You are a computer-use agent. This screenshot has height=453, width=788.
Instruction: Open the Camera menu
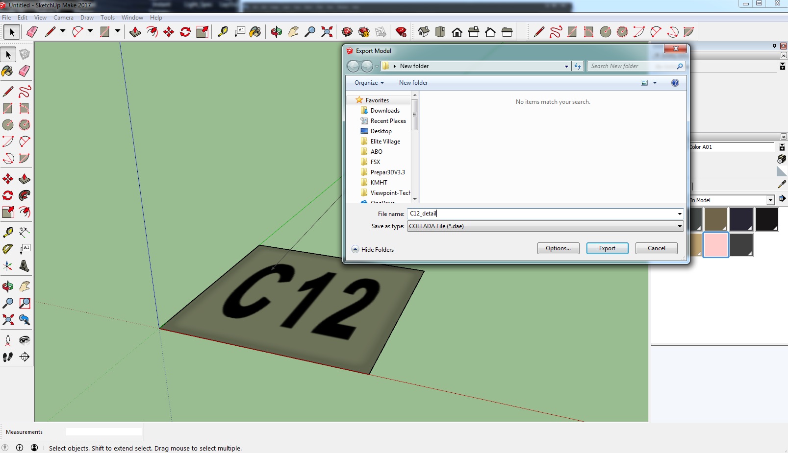63,18
